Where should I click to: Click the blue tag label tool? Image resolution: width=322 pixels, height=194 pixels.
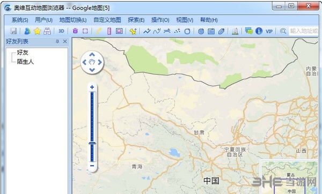221,31
